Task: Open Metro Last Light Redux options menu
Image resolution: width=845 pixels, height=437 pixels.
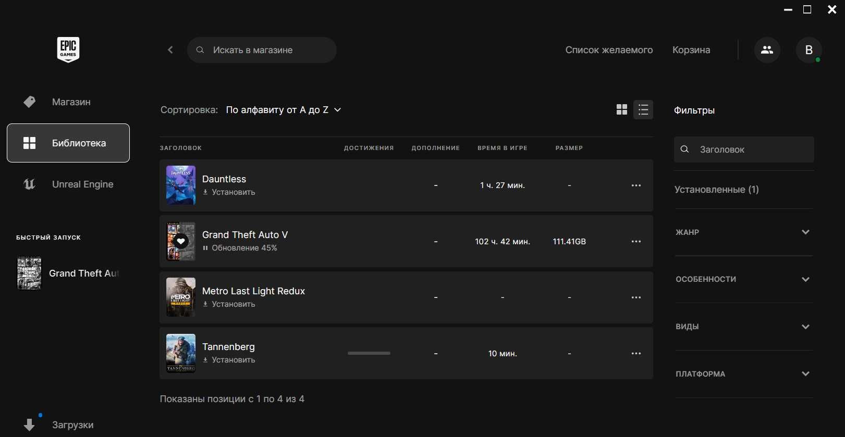Action: [x=636, y=297]
